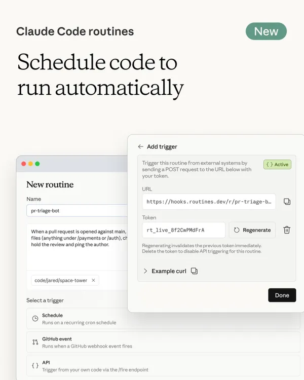Copy the example curl command
This screenshot has height=380, width=304.
click(x=194, y=271)
